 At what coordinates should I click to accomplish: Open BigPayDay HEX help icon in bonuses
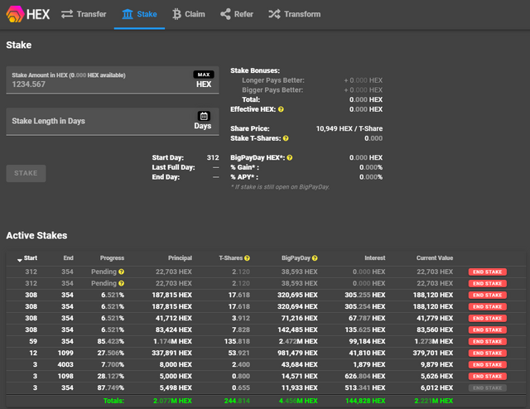click(x=290, y=157)
